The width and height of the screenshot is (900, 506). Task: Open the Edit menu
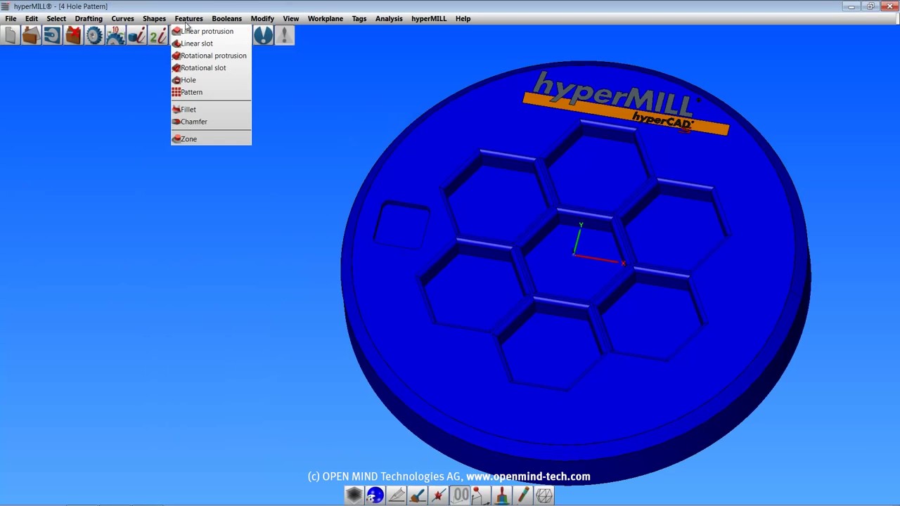32,19
